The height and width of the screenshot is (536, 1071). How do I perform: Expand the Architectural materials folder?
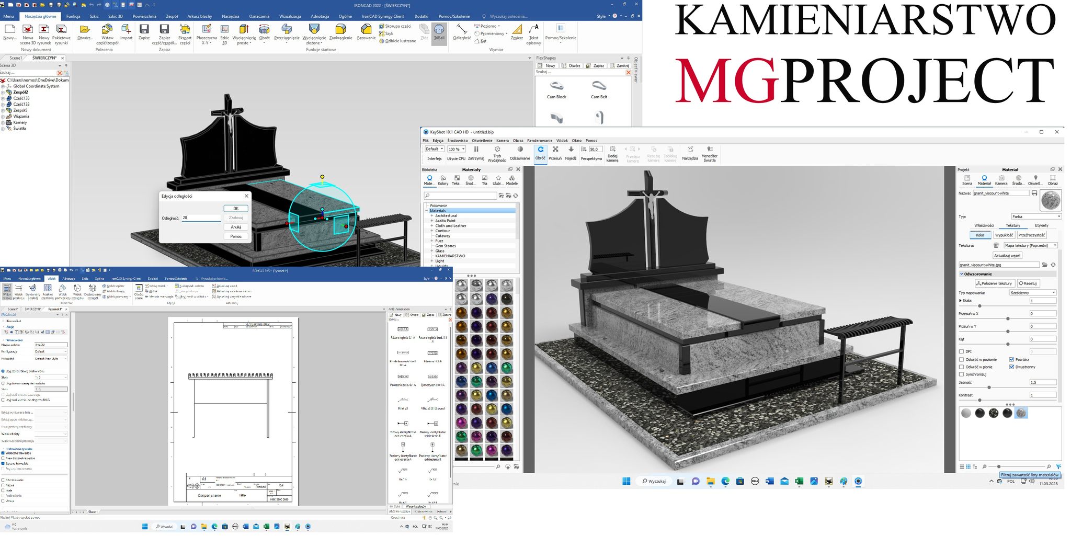click(x=432, y=215)
